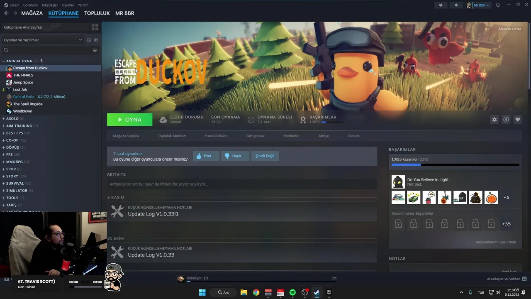Click the back navigation arrow

pos(6,13)
